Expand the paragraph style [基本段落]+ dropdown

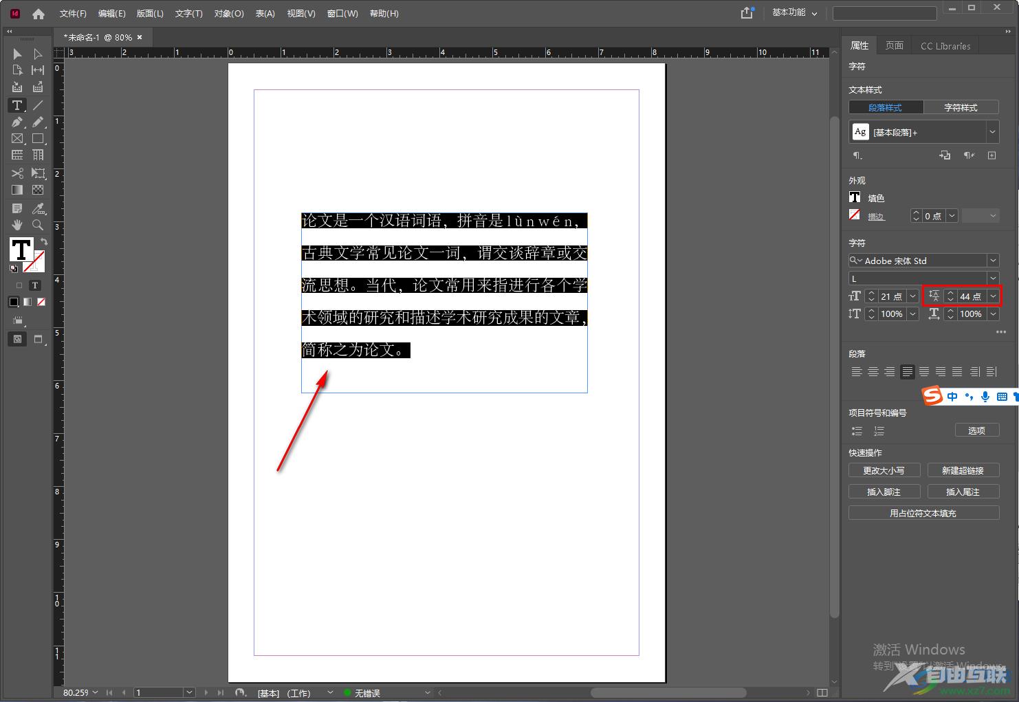pyautogui.click(x=992, y=132)
